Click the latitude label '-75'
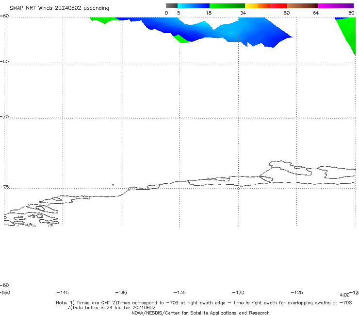This screenshot has height=316, width=359. pyautogui.click(x=4, y=187)
